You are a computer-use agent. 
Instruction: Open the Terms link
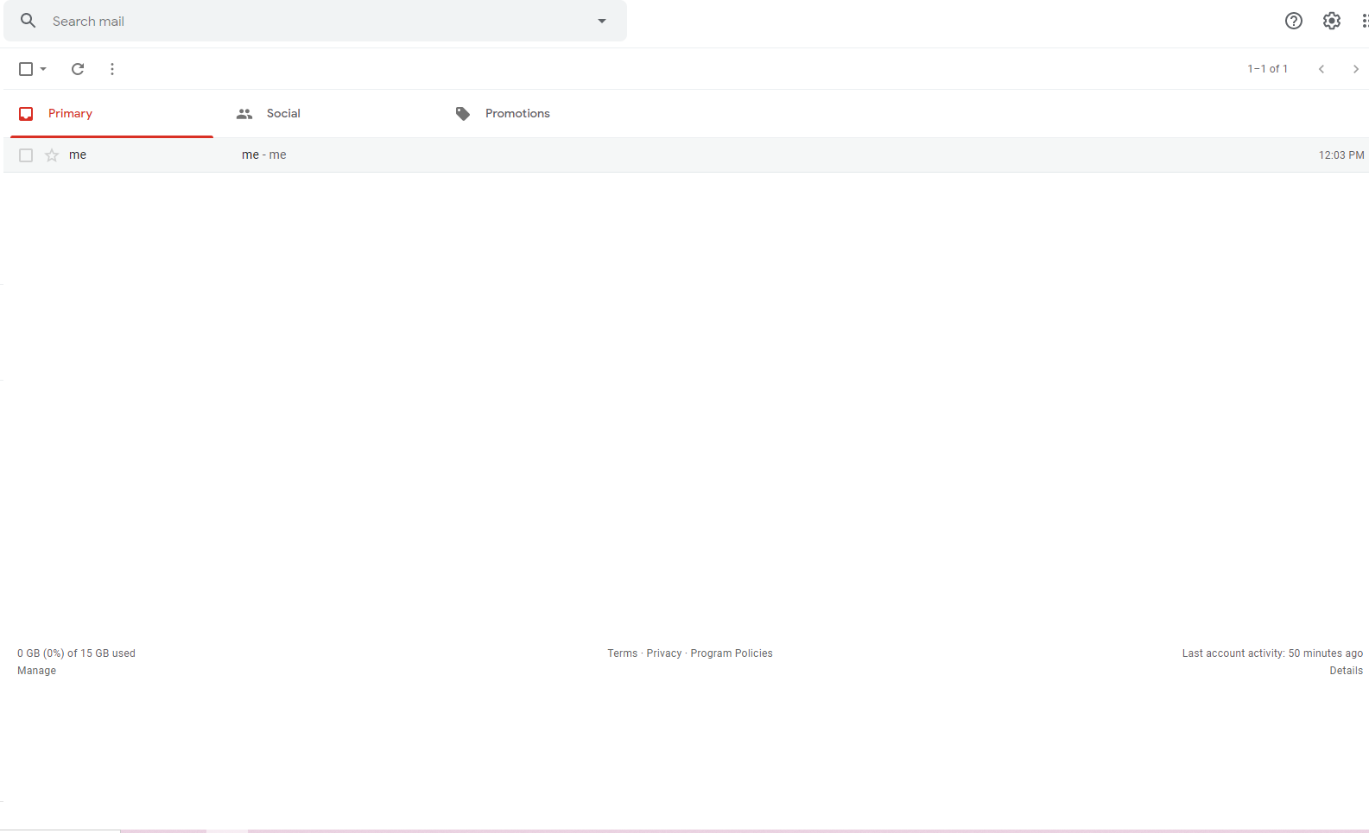pyautogui.click(x=622, y=653)
